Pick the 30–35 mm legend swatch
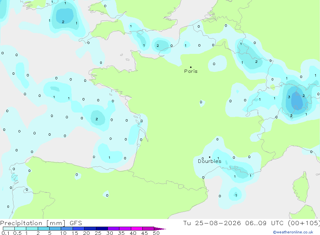 coord(113,229)
